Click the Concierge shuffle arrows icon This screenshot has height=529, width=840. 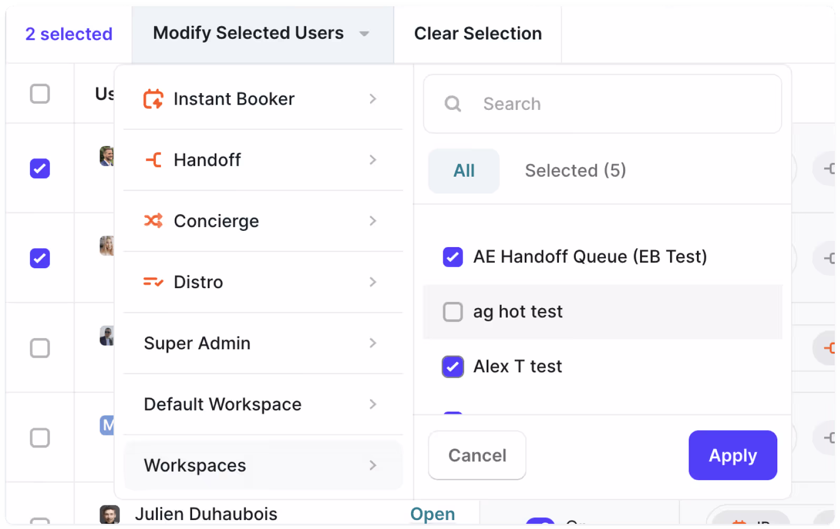pyautogui.click(x=153, y=221)
